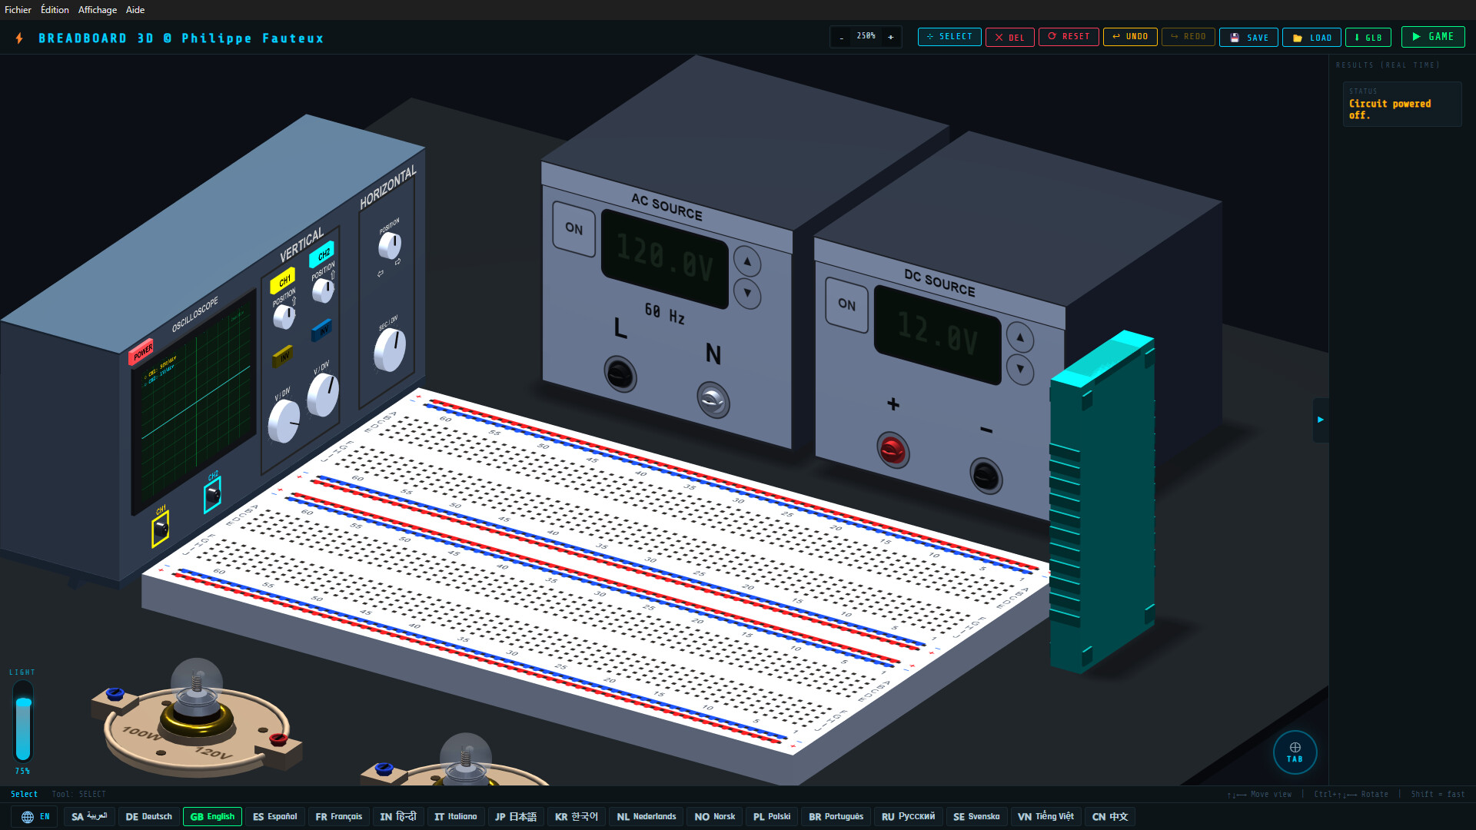1476x830 pixels.
Task: Decrease DC source voltage with down arrow
Action: click(x=1020, y=369)
